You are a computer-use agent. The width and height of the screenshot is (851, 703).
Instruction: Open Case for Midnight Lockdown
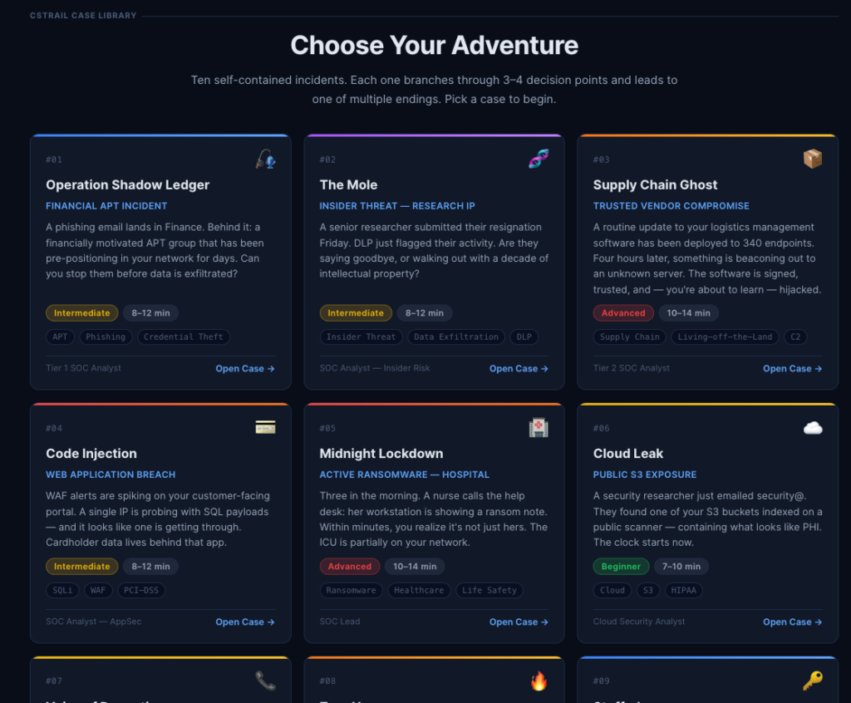coord(518,622)
